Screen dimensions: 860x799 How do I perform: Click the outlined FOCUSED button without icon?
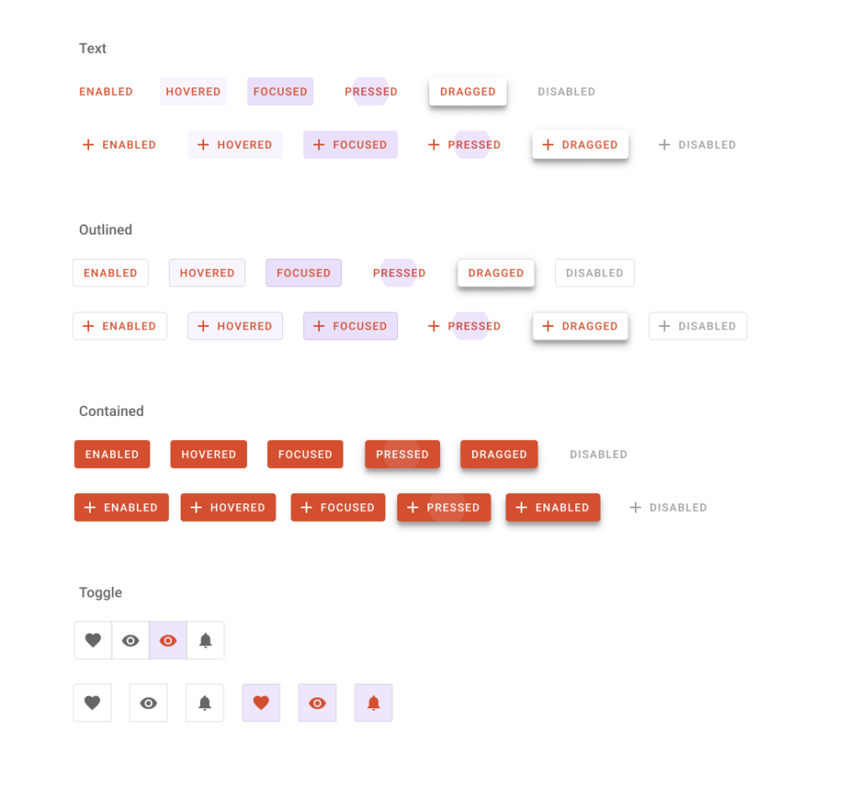tap(304, 273)
